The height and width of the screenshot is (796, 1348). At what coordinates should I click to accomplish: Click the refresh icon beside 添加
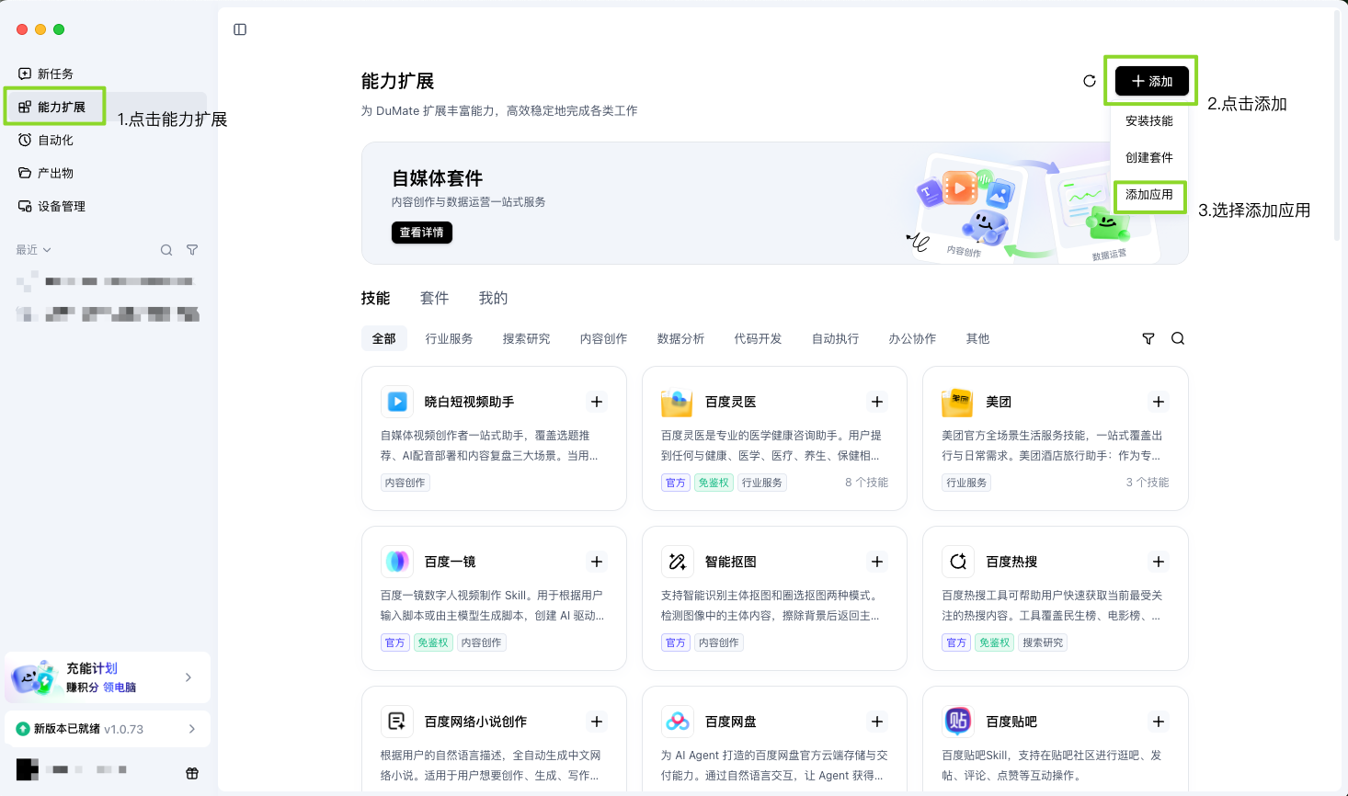(1090, 81)
